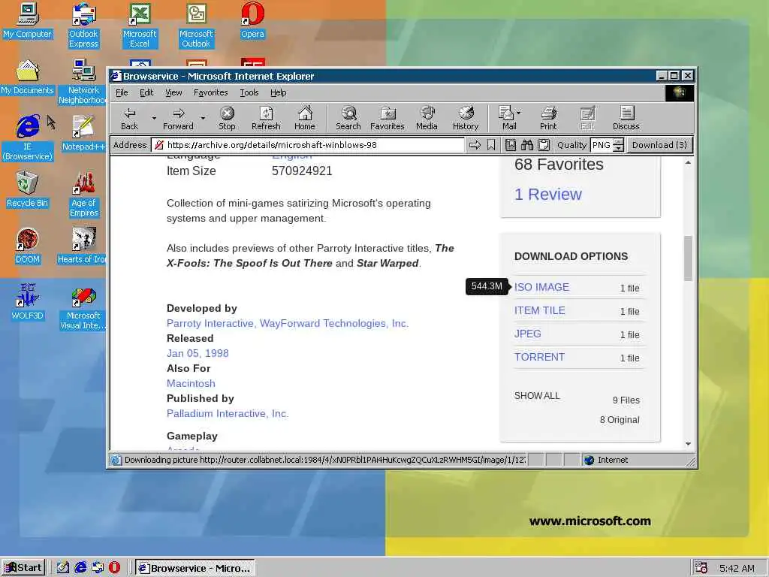Screen dimensions: 769x577
Task: Refresh the current page
Action: coord(266,119)
